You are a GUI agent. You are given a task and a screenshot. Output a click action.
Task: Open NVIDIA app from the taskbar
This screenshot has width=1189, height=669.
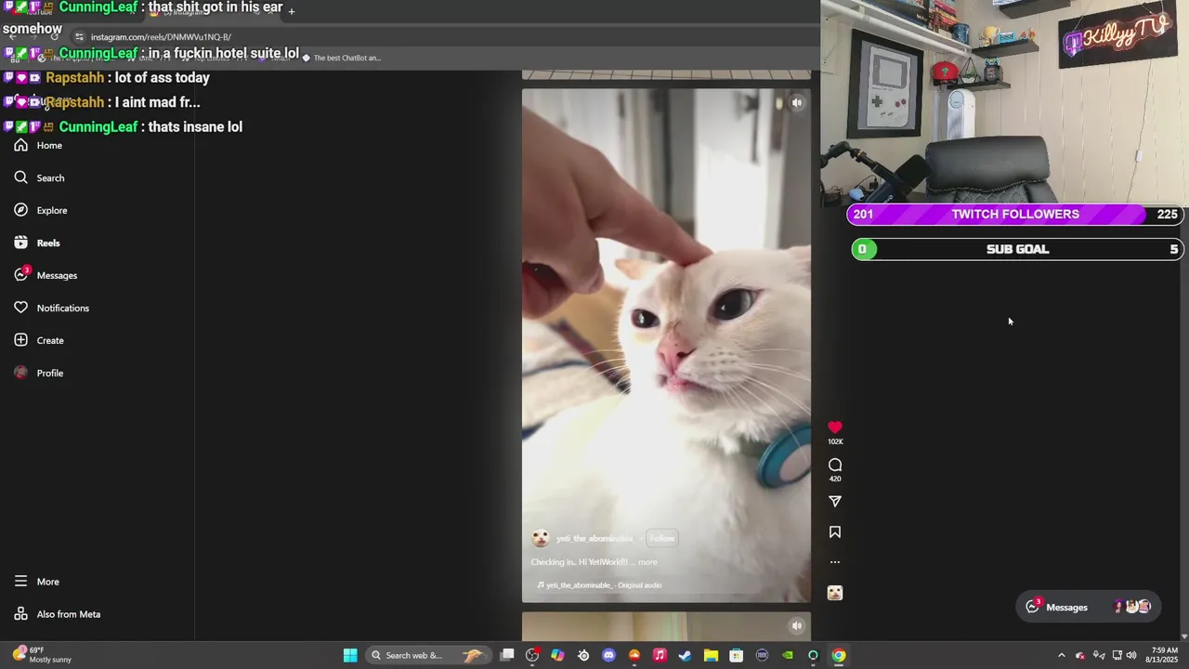787,655
